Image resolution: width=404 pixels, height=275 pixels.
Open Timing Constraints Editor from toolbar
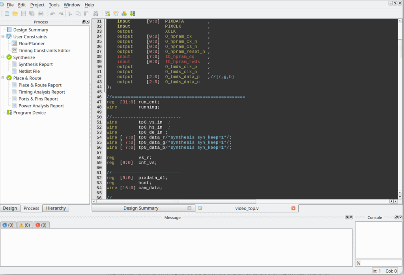pyautogui.click(x=108, y=14)
